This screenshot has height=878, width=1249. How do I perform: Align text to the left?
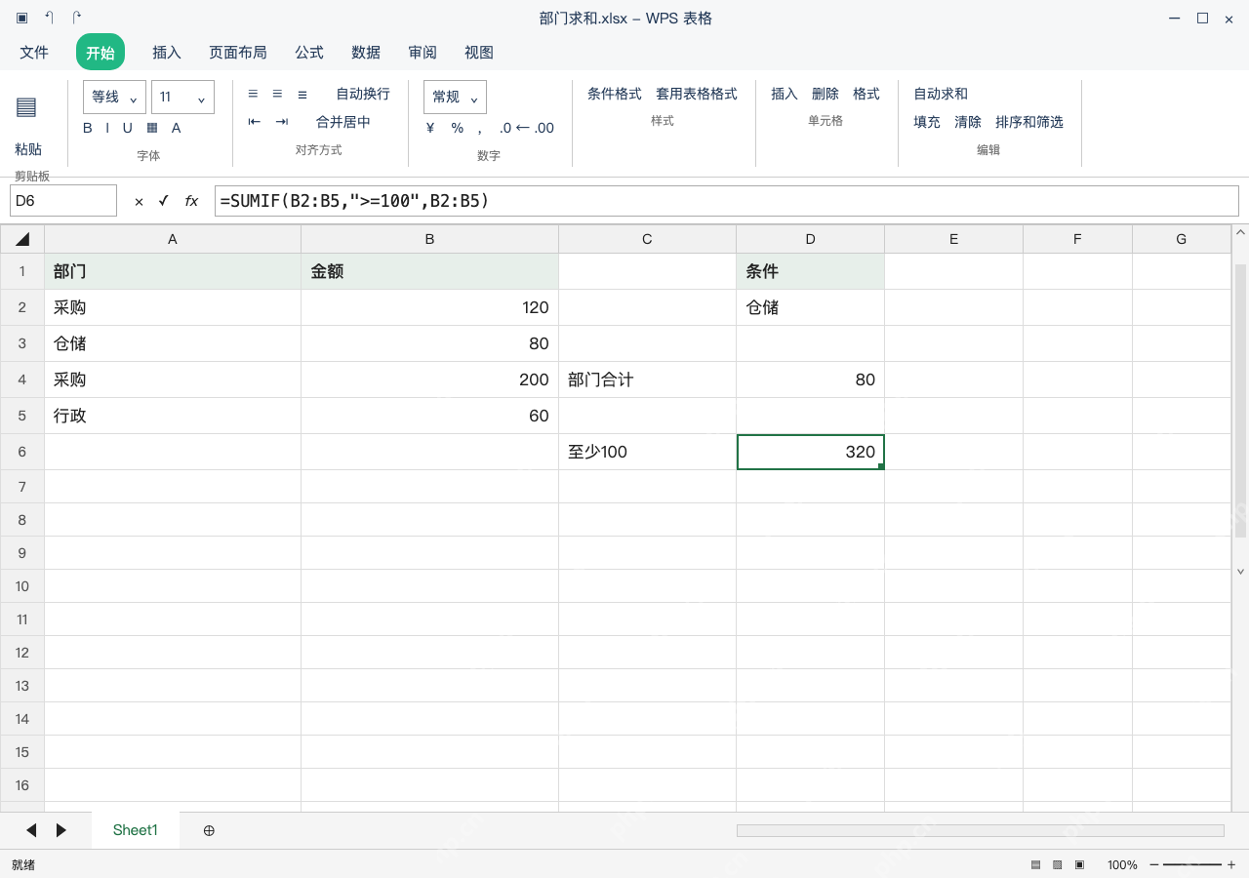pyautogui.click(x=253, y=94)
